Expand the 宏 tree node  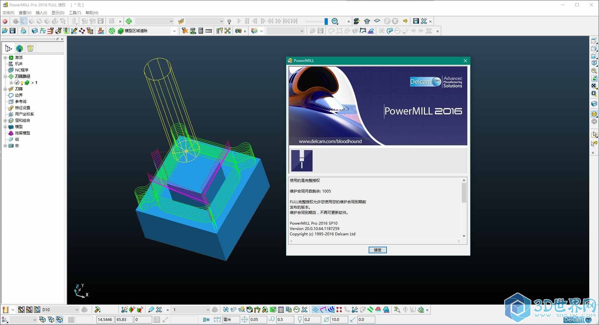[5, 146]
